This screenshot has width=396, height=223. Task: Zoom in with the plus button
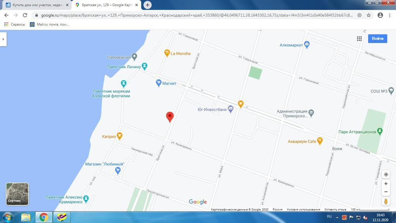[386, 184]
